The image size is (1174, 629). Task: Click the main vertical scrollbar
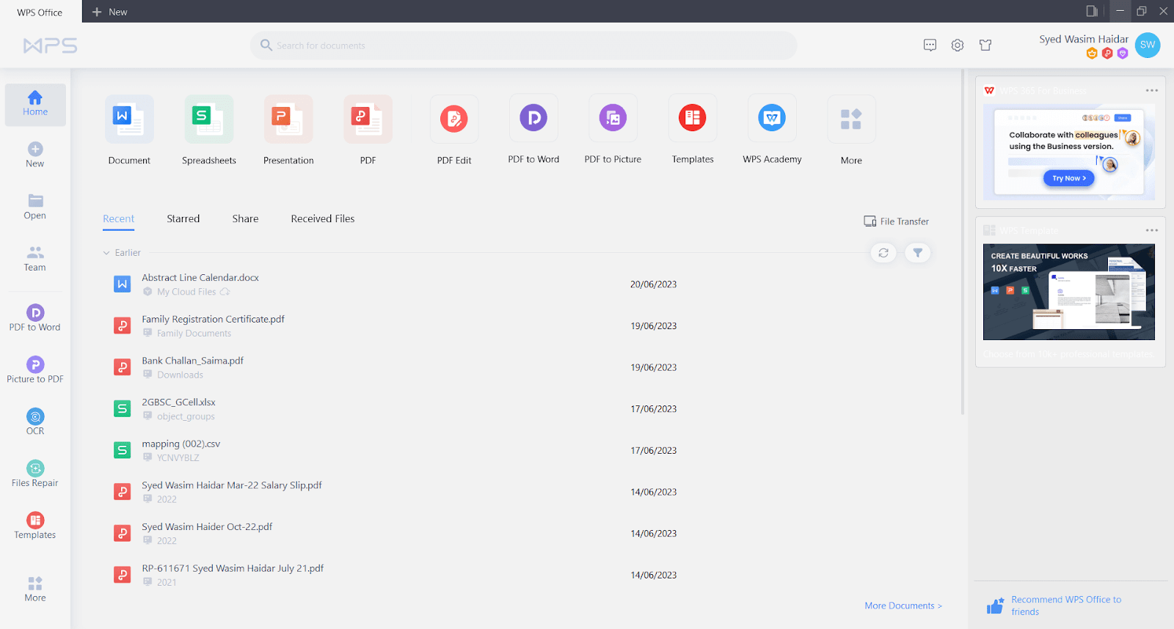tap(963, 242)
